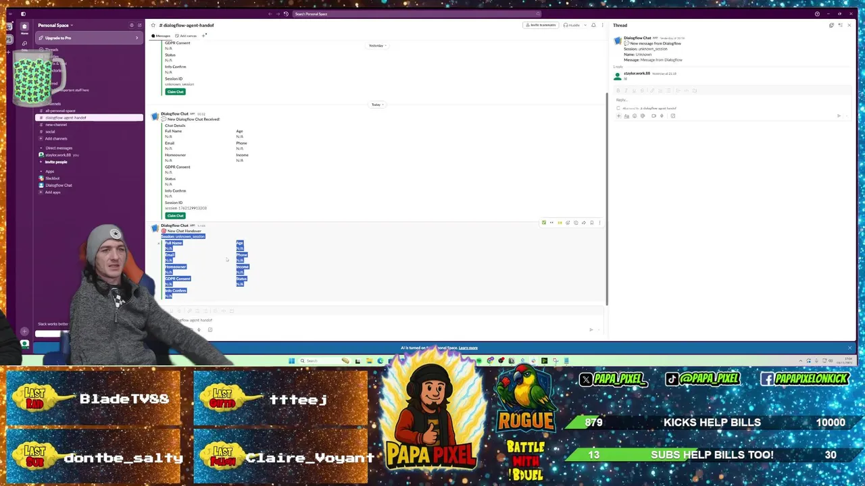
Task: Star the dialogflow-agent-handof channel
Action: pyautogui.click(x=153, y=25)
